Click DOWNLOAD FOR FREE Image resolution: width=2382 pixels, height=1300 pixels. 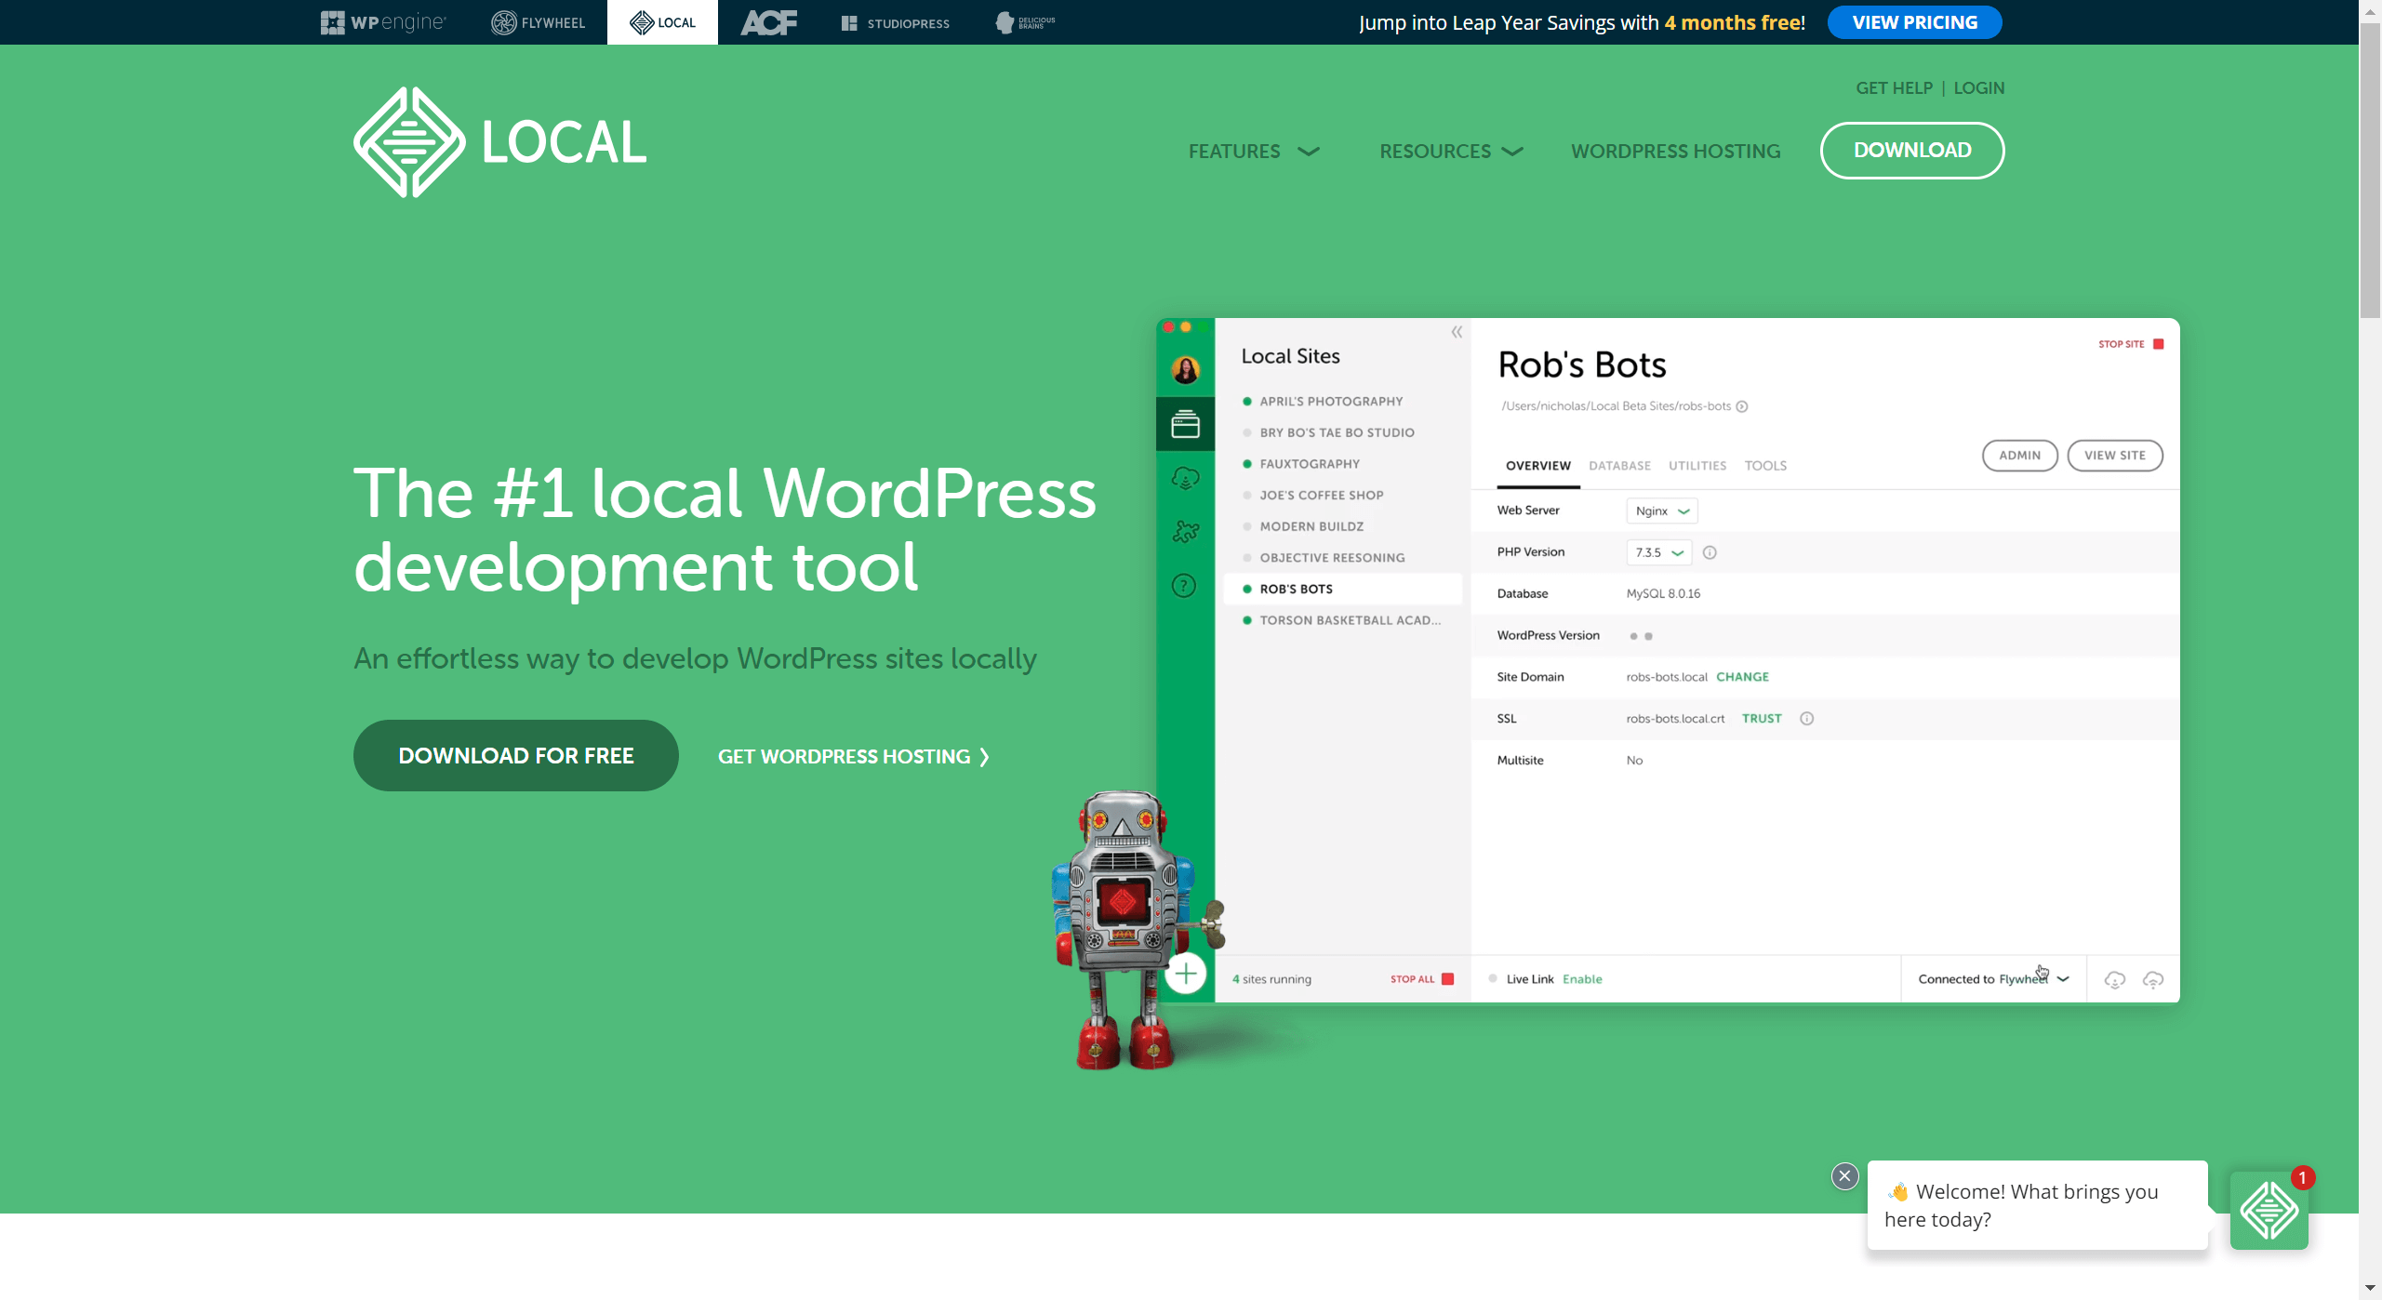pos(515,755)
